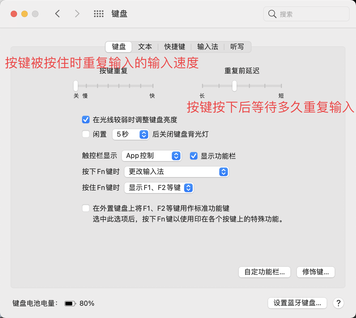Image resolution: width=356 pixels, height=318 pixels.
Task: Enable the 闲置 backlight-off checkbox
Action: 86,134
